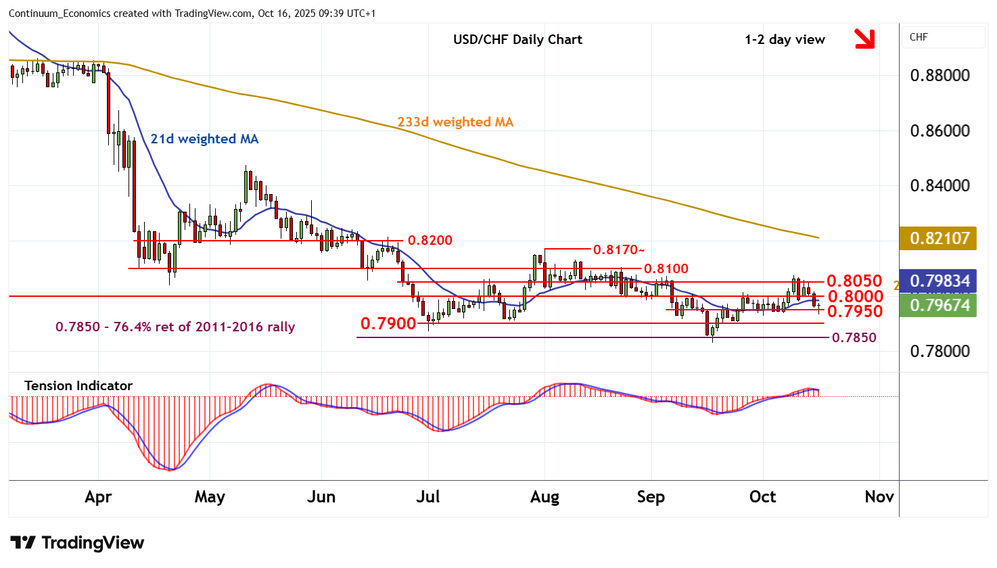Click the 0.8200 resistance level label
Image resolution: width=997 pixels, height=568 pixels.
(x=430, y=240)
